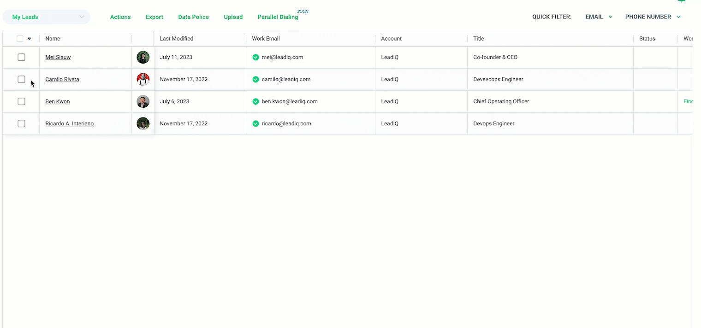Select the checkbox for Mei Siauw
701x328 pixels.
click(21, 57)
